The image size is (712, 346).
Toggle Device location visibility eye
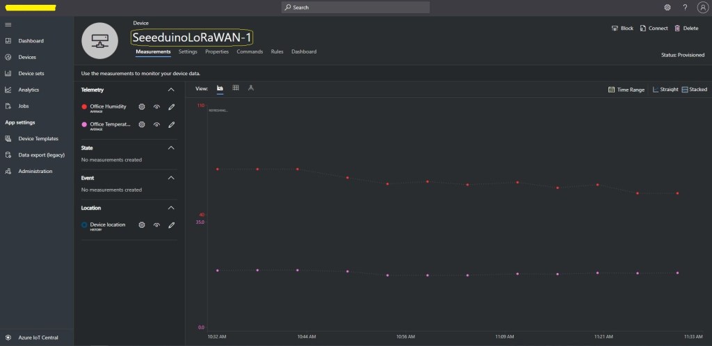point(157,225)
